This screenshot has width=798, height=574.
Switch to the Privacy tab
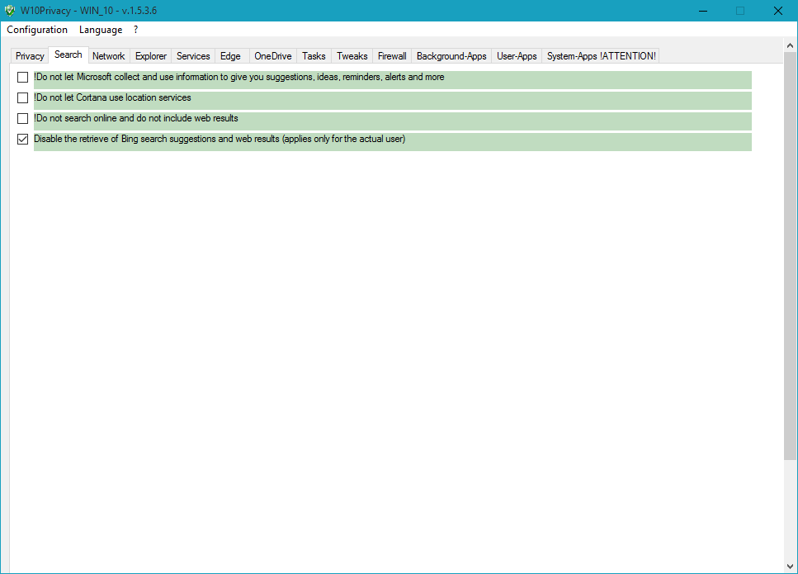[x=30, y=56]
